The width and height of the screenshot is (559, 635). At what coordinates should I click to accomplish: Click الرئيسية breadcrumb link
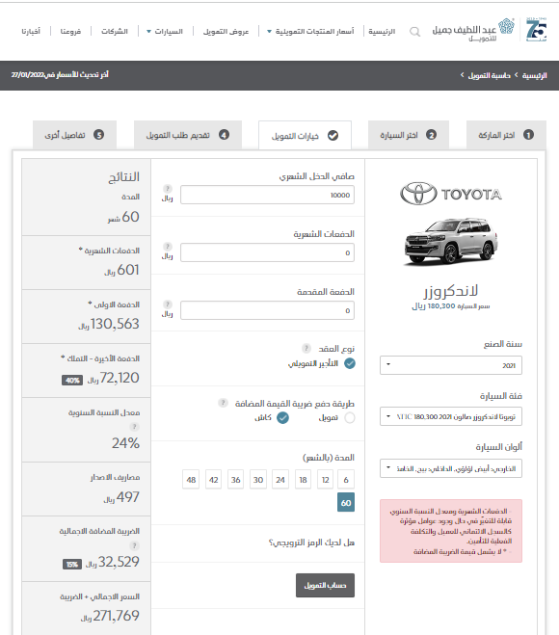pyautogui.click(x=534, y=75)
